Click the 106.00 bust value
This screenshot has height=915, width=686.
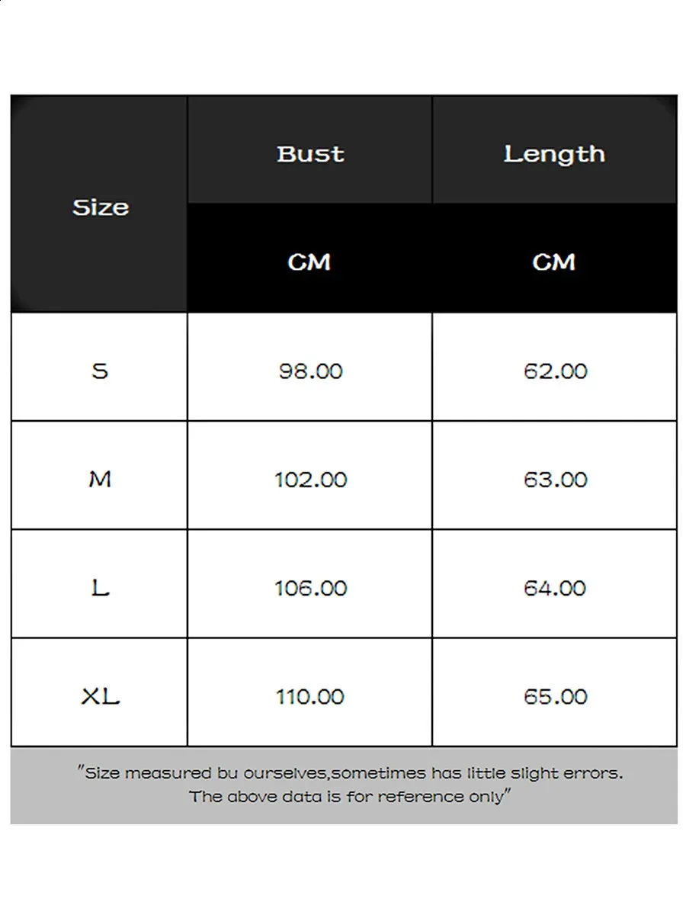(x=310, y=588)
